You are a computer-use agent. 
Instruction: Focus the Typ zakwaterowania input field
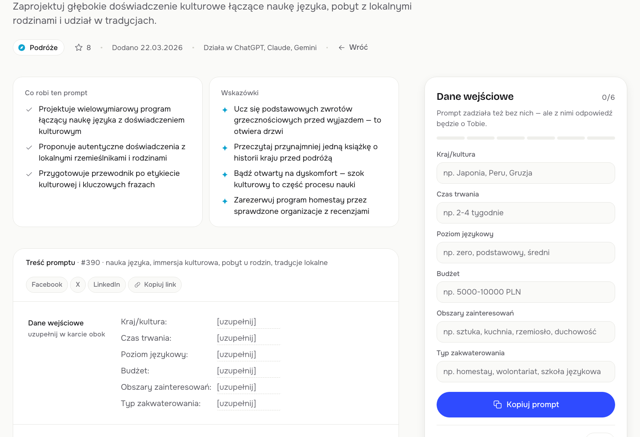526,372
